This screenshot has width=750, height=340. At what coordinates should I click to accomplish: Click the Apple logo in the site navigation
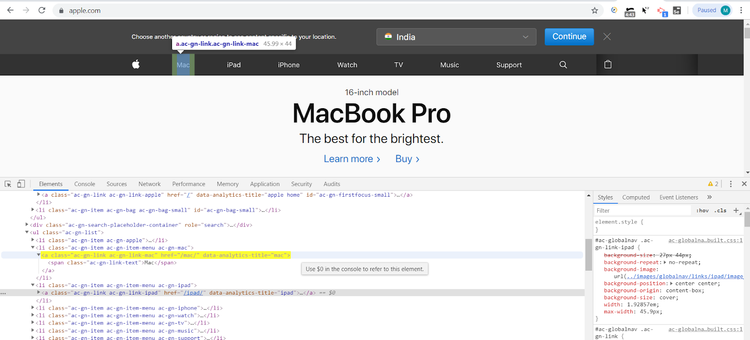pos(136,65)
